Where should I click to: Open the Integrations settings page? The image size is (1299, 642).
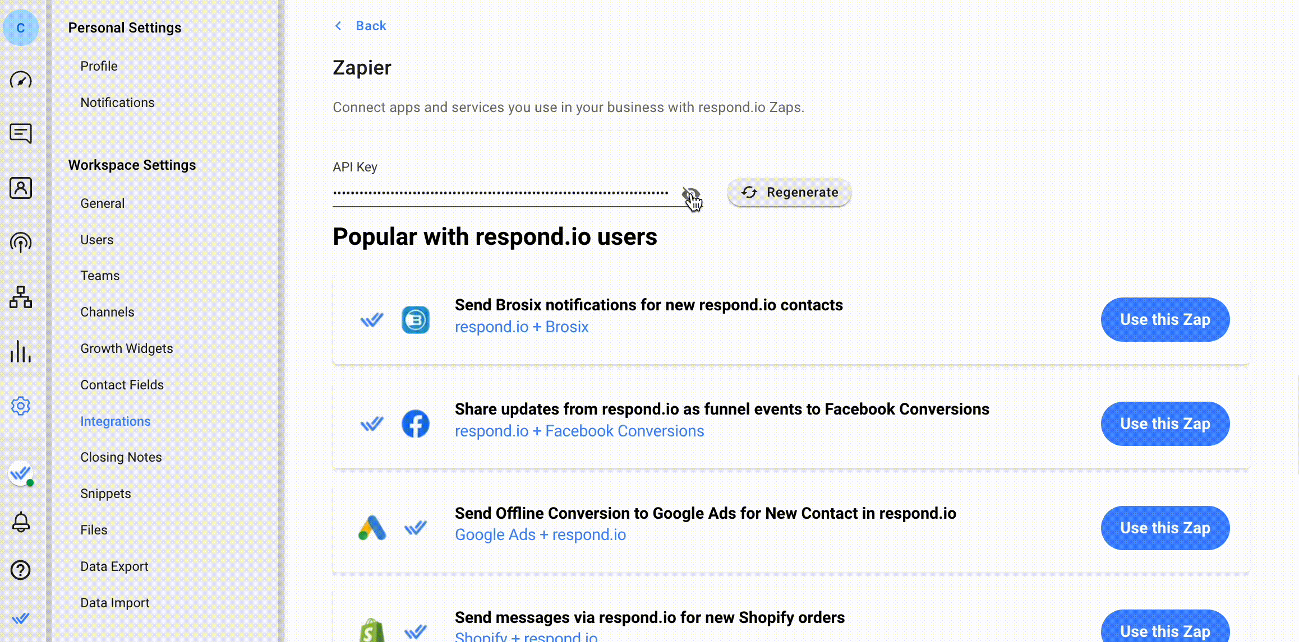pos(115,420)
